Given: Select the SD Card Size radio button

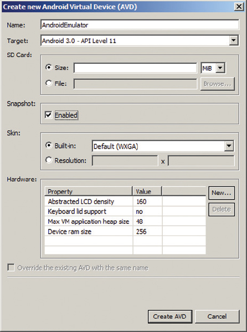Looking at the screenshot, I should (49, 68).
